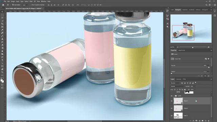
Task: Toggle visibility of the Labels group
Action: click(x=172, y=96)
